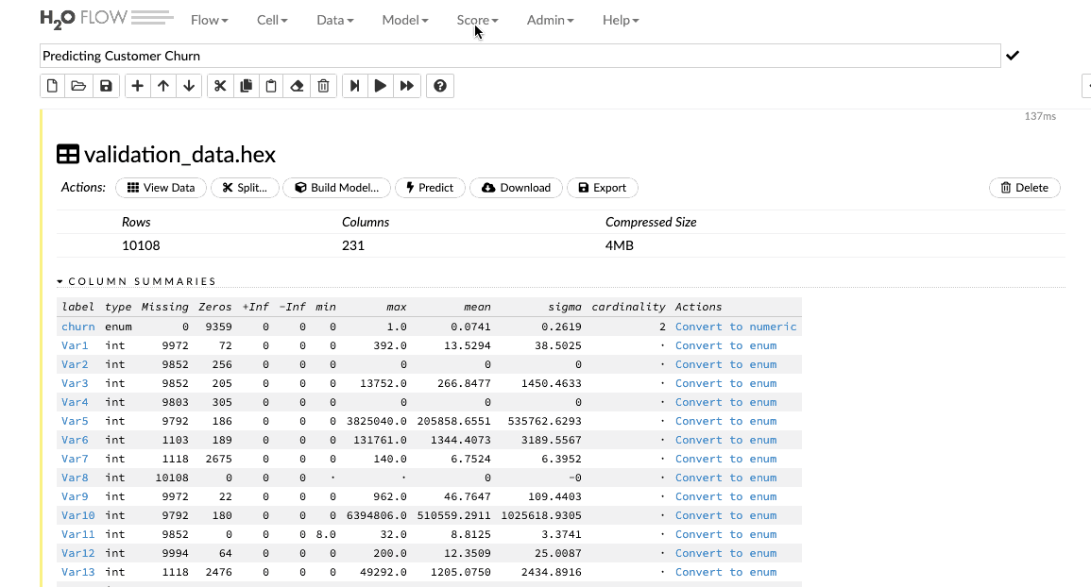This screenshot has width=1091, height=587.
Task: Open the Model menu
Action: (x=405, y=20)
